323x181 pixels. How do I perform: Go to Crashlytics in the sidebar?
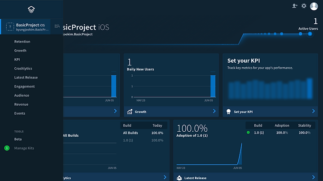pos(23,69)
